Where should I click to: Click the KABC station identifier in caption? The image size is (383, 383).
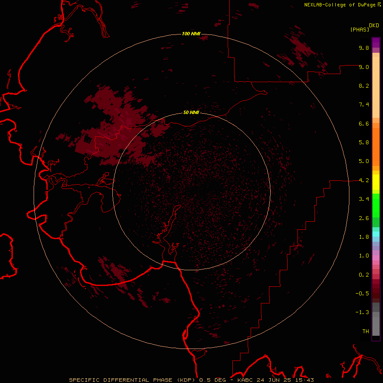(246, 380)
